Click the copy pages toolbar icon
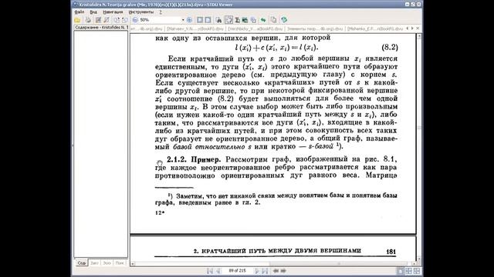The image size is (494, 277). (274, 20)
